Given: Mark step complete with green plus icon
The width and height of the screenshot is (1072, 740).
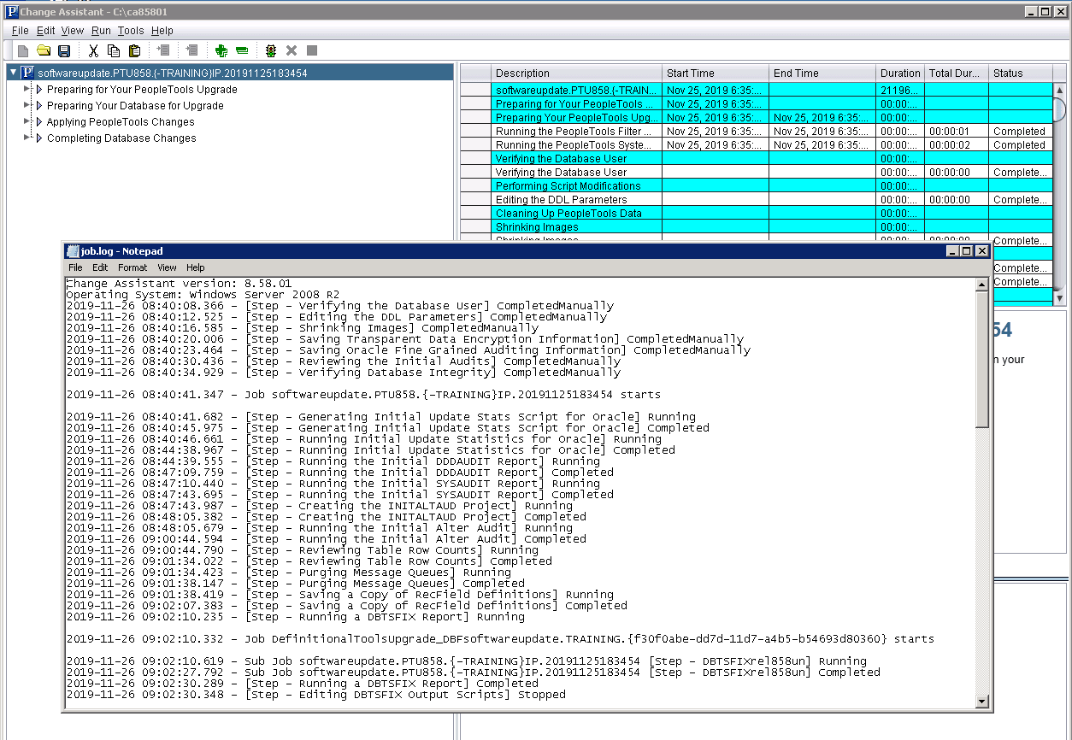Looking at the screenshot, I should [220, 50].
